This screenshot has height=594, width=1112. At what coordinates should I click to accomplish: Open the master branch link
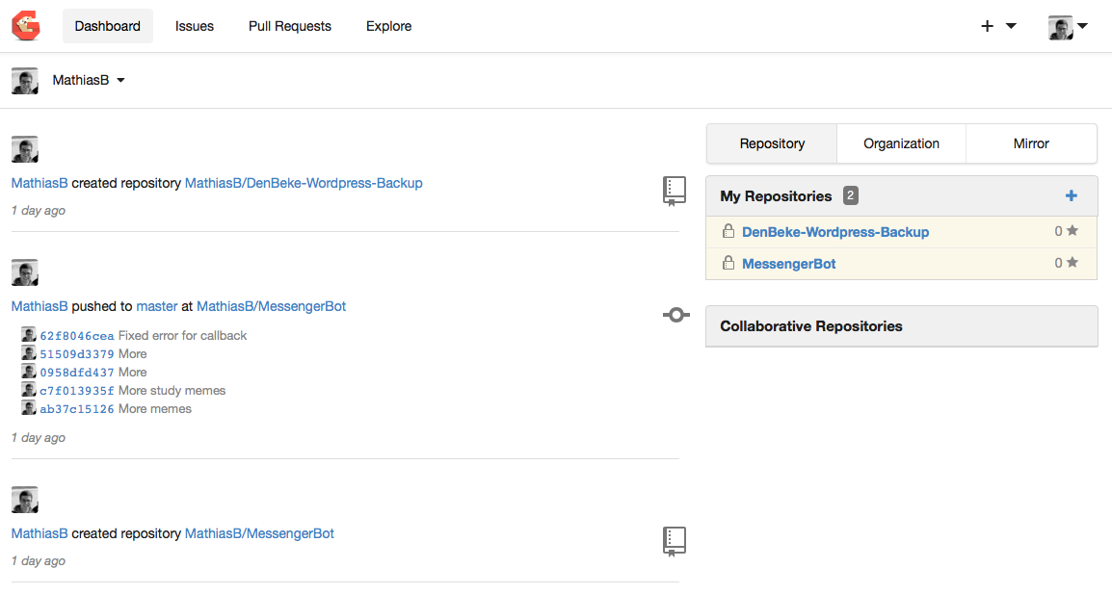click(157, 306)
